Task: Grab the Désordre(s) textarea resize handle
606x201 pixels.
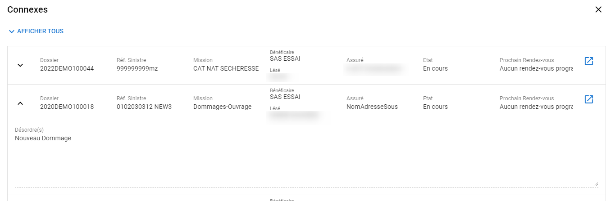Action: [x=596, y=184]
